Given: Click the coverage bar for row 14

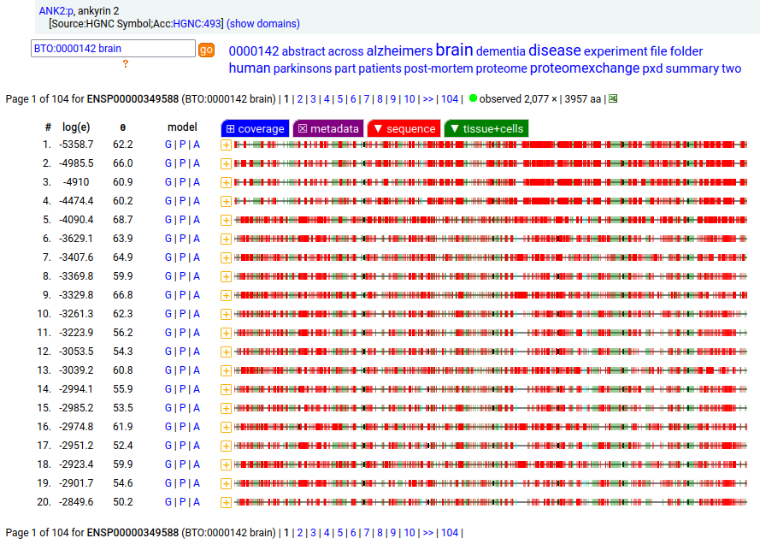Looking at the screenshot, I should coord(491,389).
